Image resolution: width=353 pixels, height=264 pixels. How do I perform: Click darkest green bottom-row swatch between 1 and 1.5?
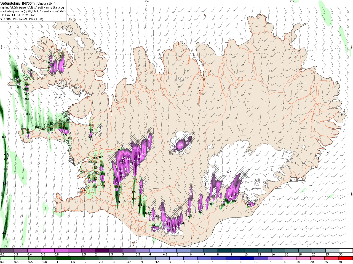click(x=63, y=258)
